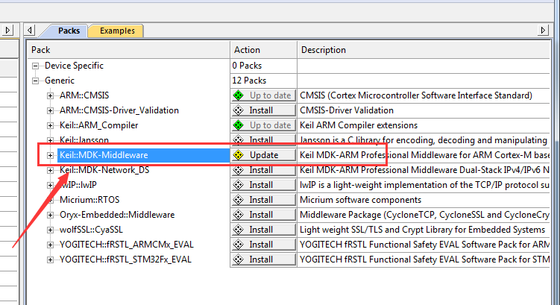This screenshot has width=560, height=305.
Task: Collapse the Generic packs group
Action: (35, 81)
